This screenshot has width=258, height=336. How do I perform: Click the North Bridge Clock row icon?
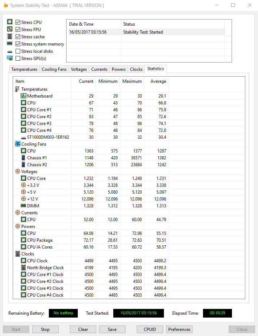coord(24,267)
